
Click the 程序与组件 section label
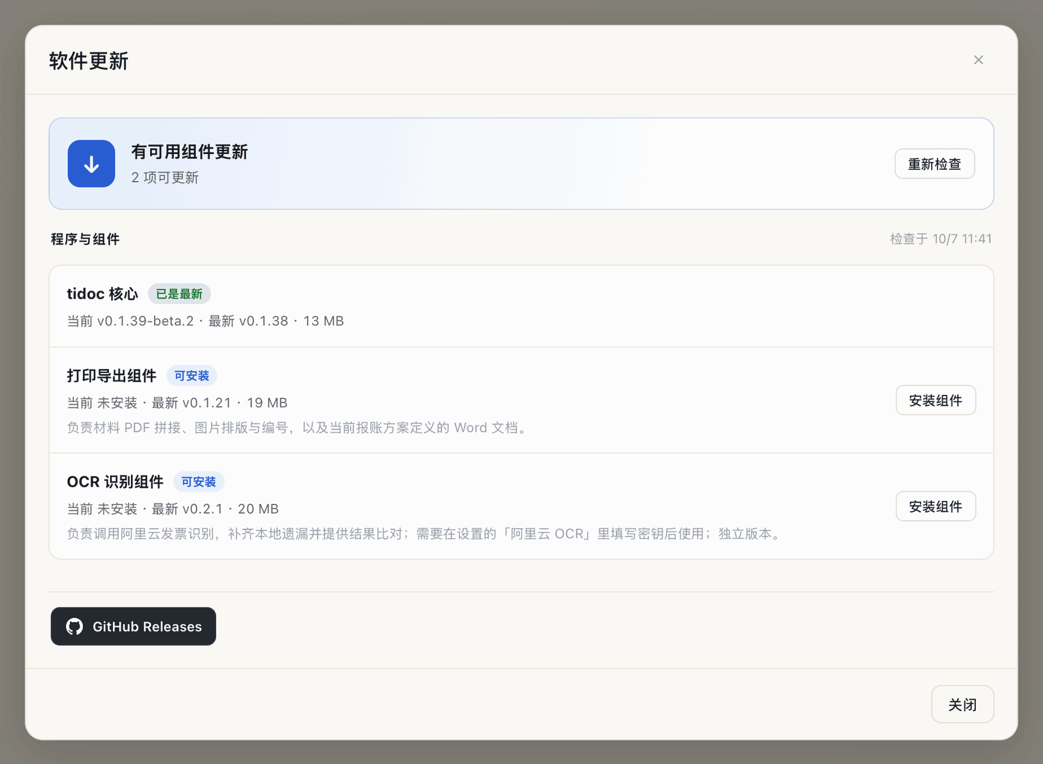pos(85,239)
